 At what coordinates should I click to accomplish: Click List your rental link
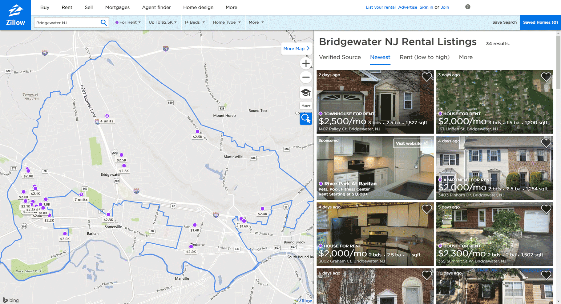pyautogui.click(x=381, y=7)
